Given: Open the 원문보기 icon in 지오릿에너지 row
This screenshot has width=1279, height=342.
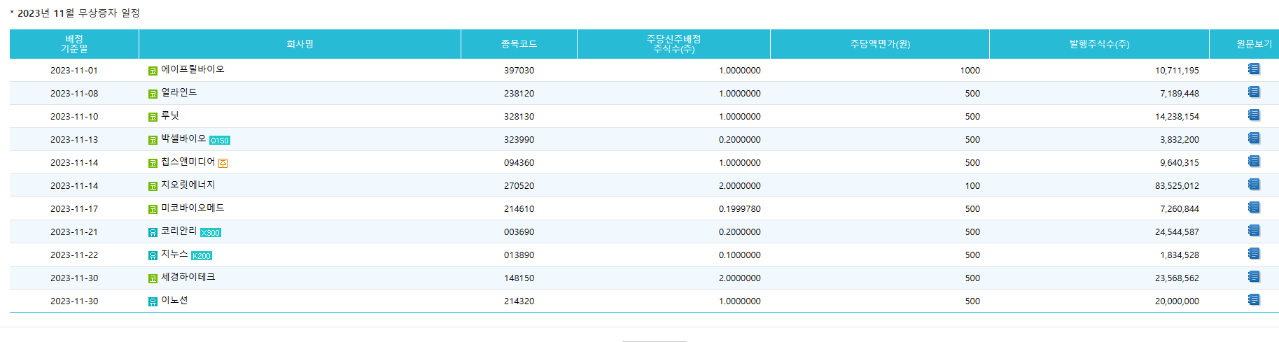Looking at the screenshot, I should click(x=1253, y=184).
